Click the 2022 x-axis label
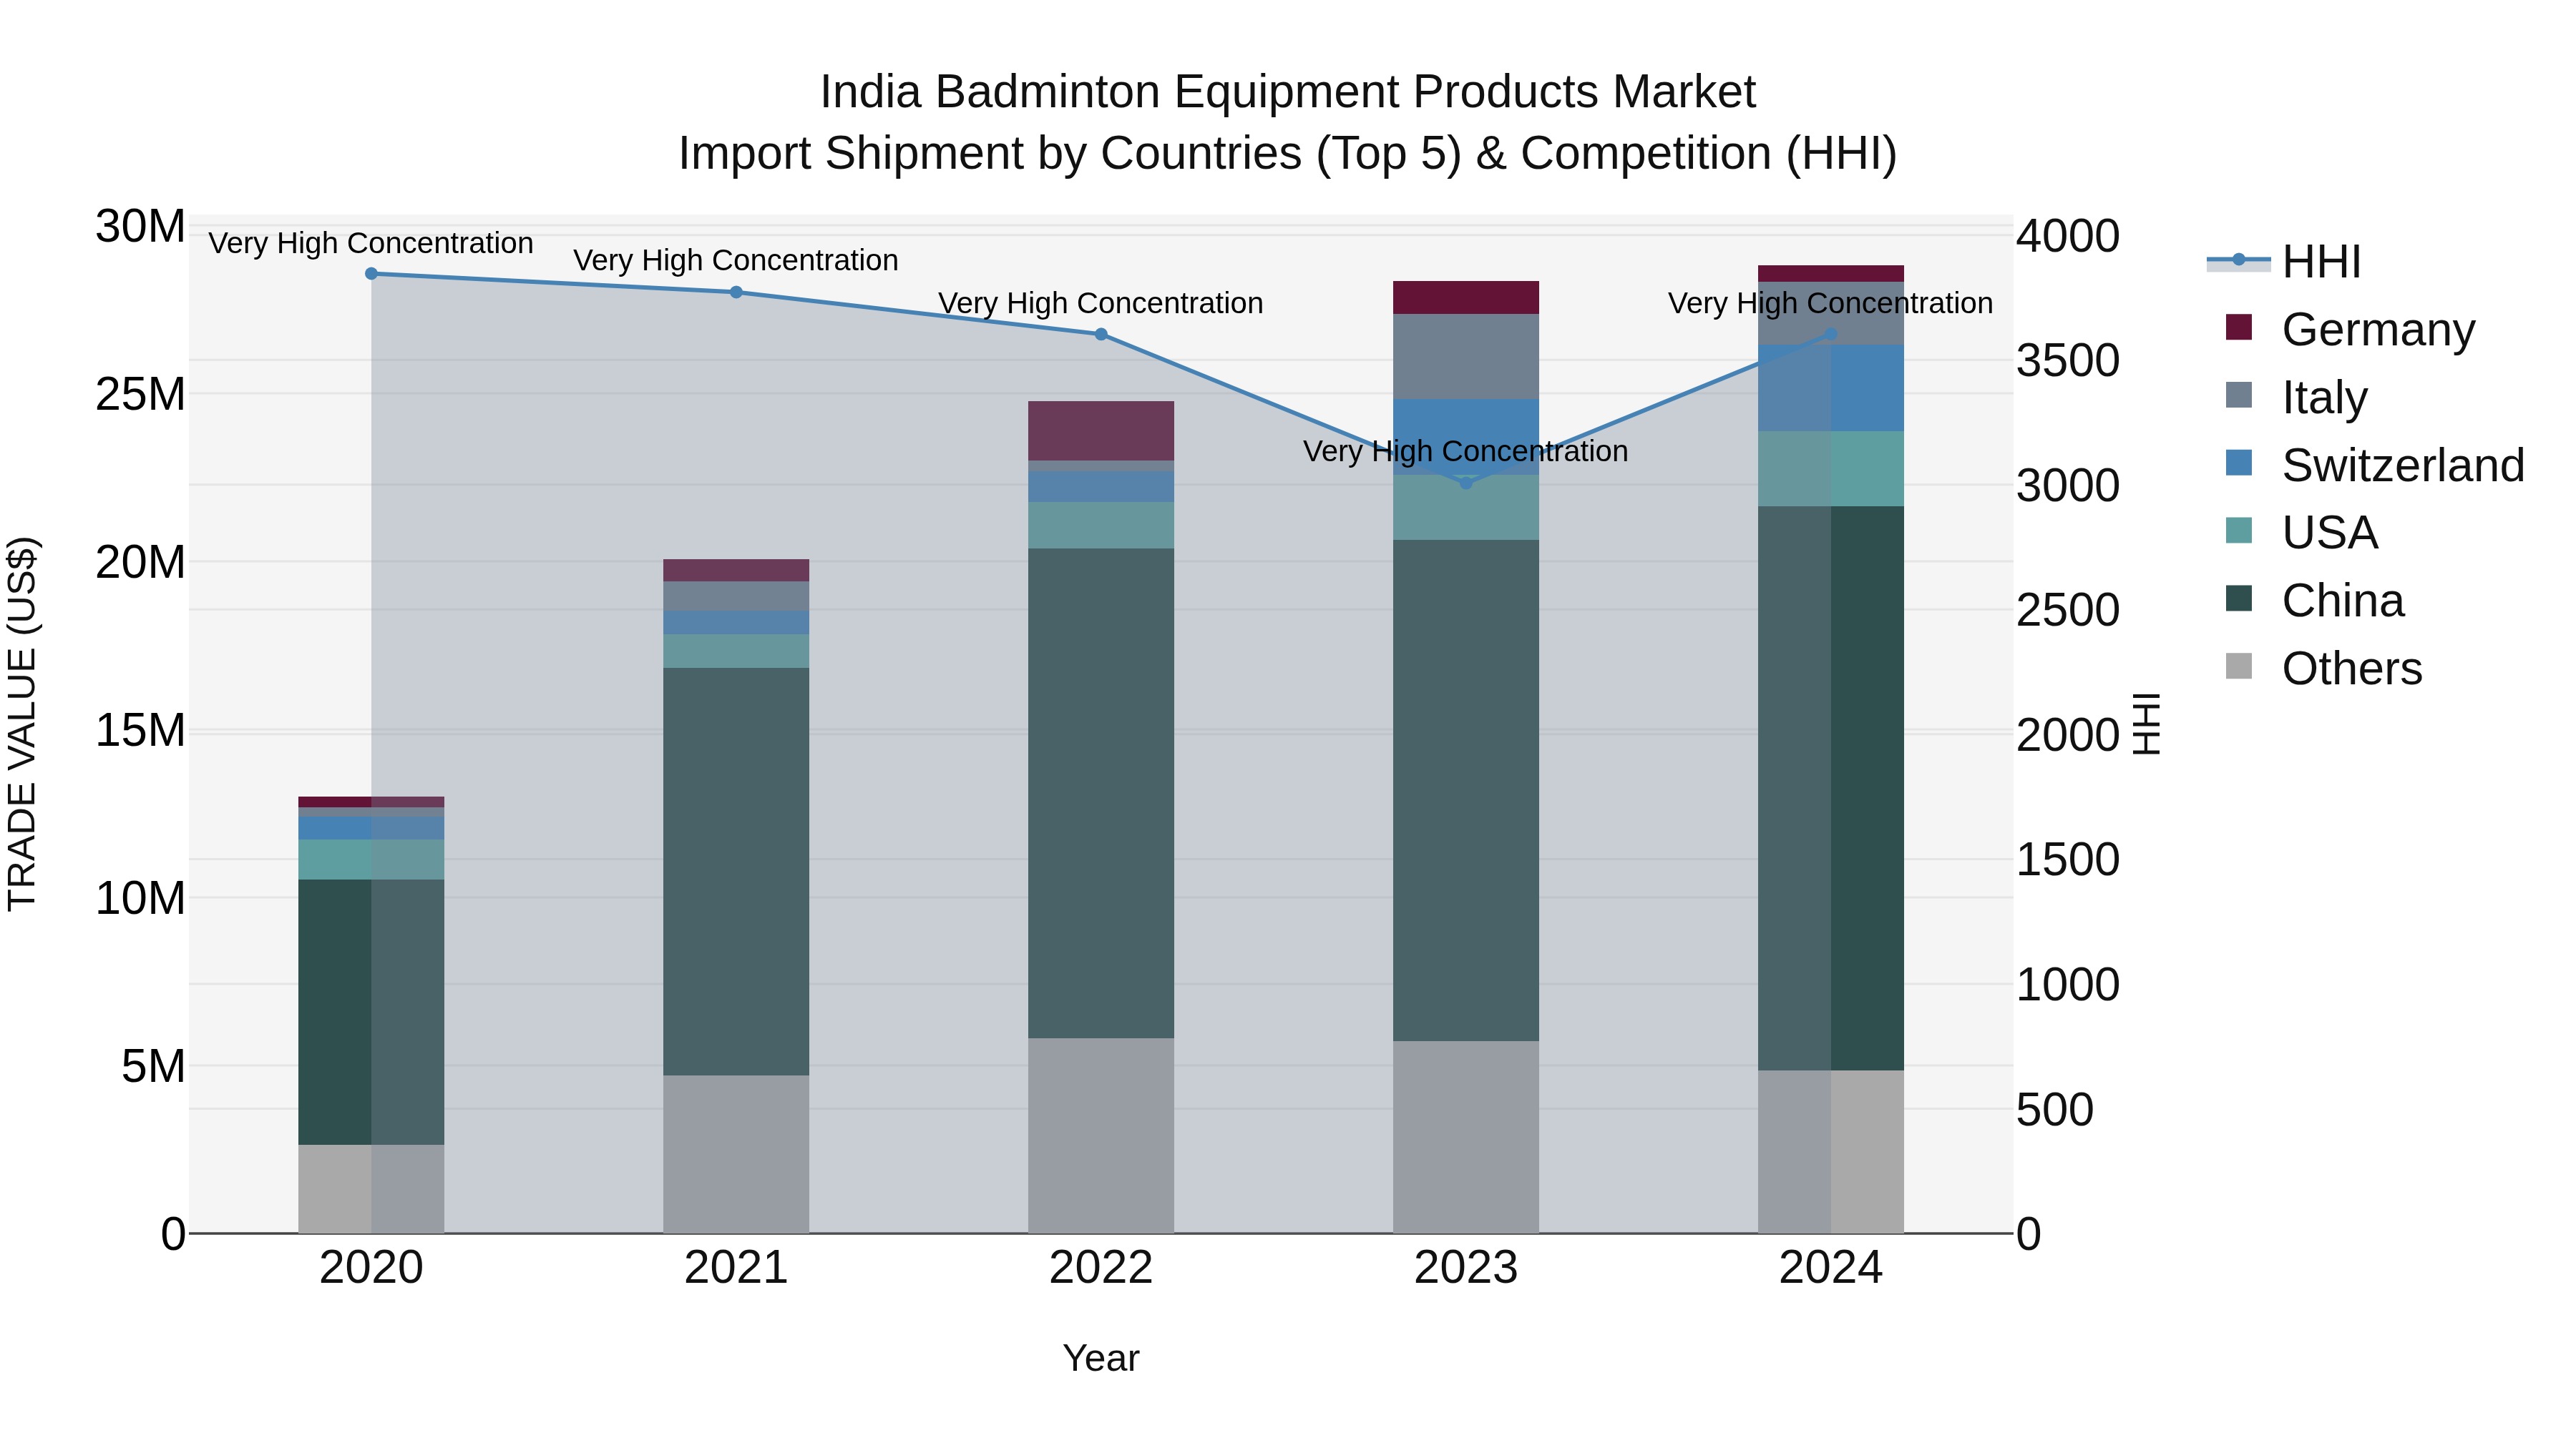 pyautogui.click(x=1101, y=1268)
